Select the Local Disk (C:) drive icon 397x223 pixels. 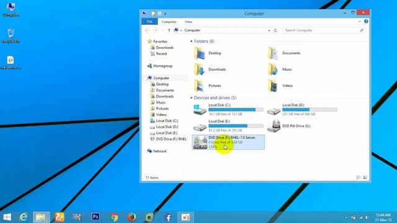pos(200,110)
